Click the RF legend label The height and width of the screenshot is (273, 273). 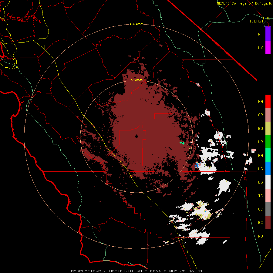pyautogui.click(x=260, y=34)
